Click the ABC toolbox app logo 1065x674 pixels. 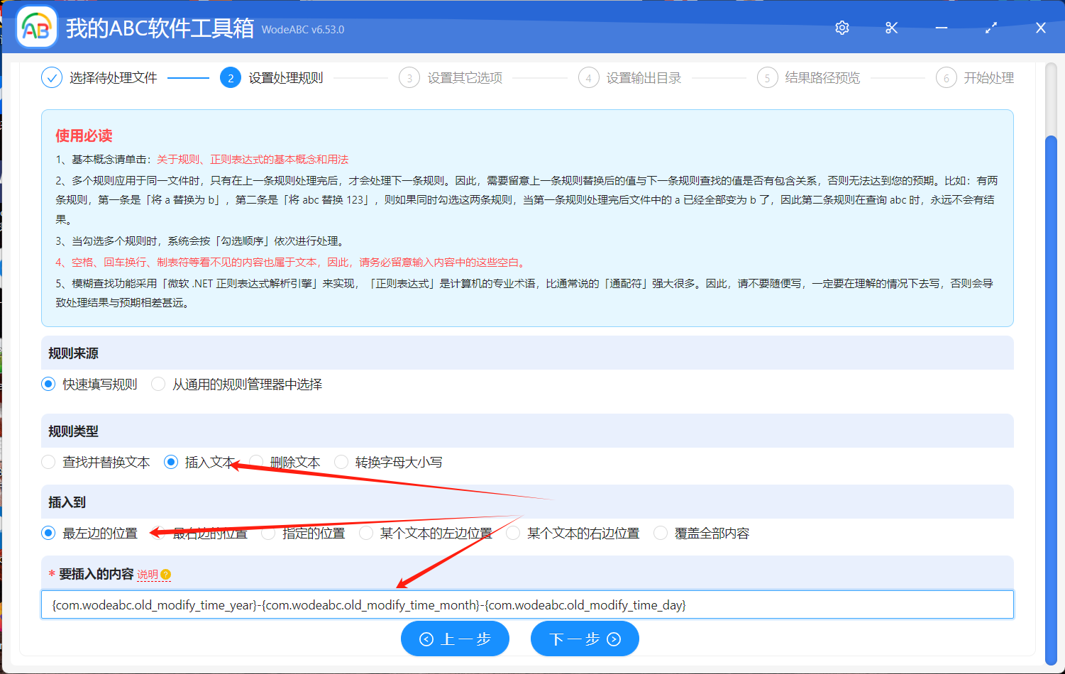(x=36, y=28)
